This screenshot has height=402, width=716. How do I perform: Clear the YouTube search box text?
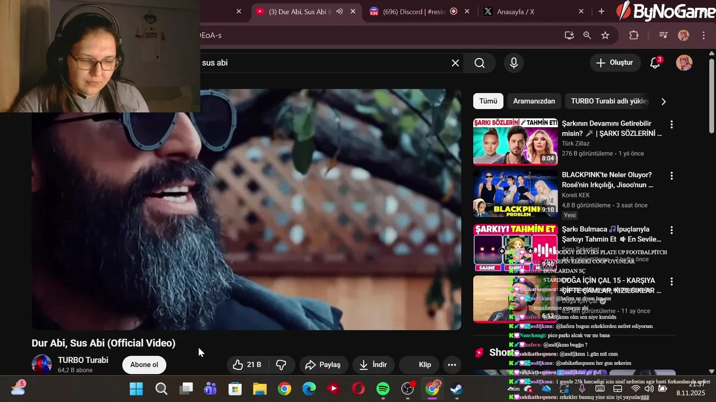(455, 63)
